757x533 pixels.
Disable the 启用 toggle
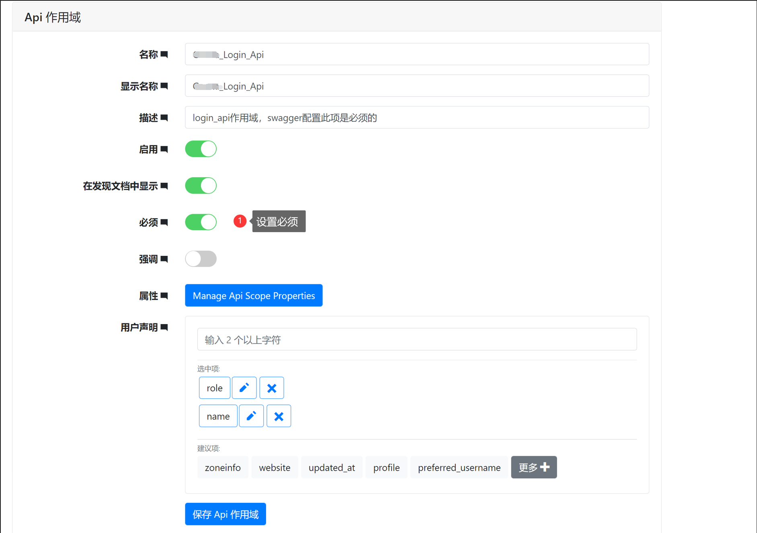tap(201, 149)
